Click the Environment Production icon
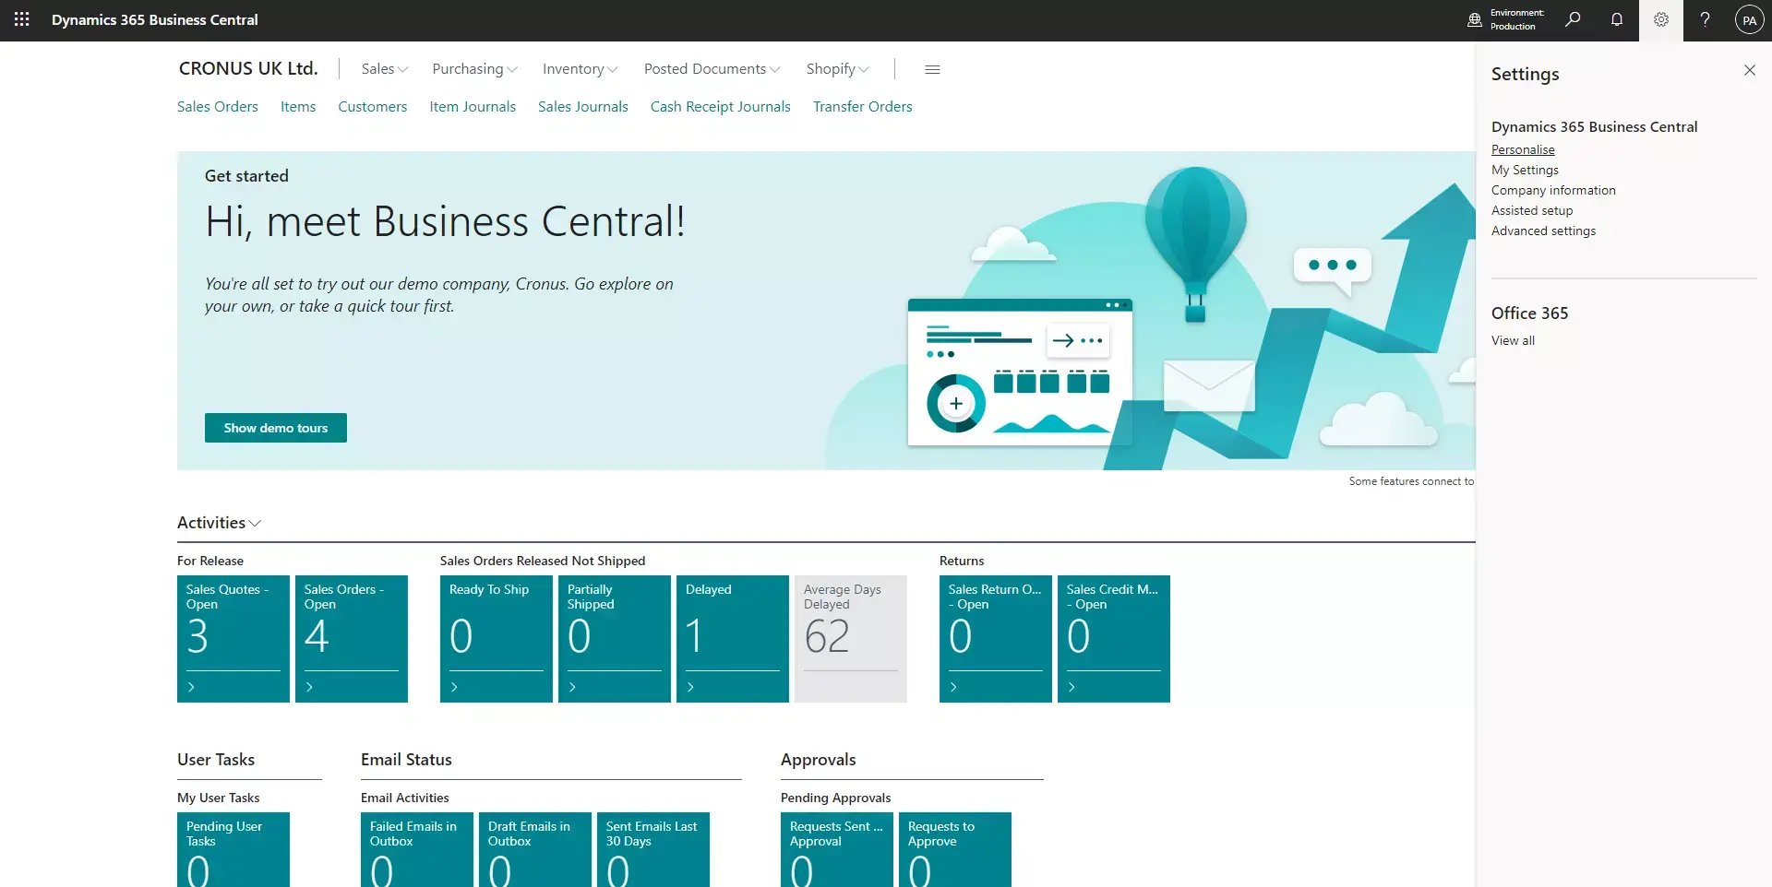This screenshot has width=1772, height=887. pos(1475,19)
